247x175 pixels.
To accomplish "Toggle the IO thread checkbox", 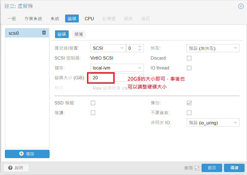I will [x=189, y=68].
